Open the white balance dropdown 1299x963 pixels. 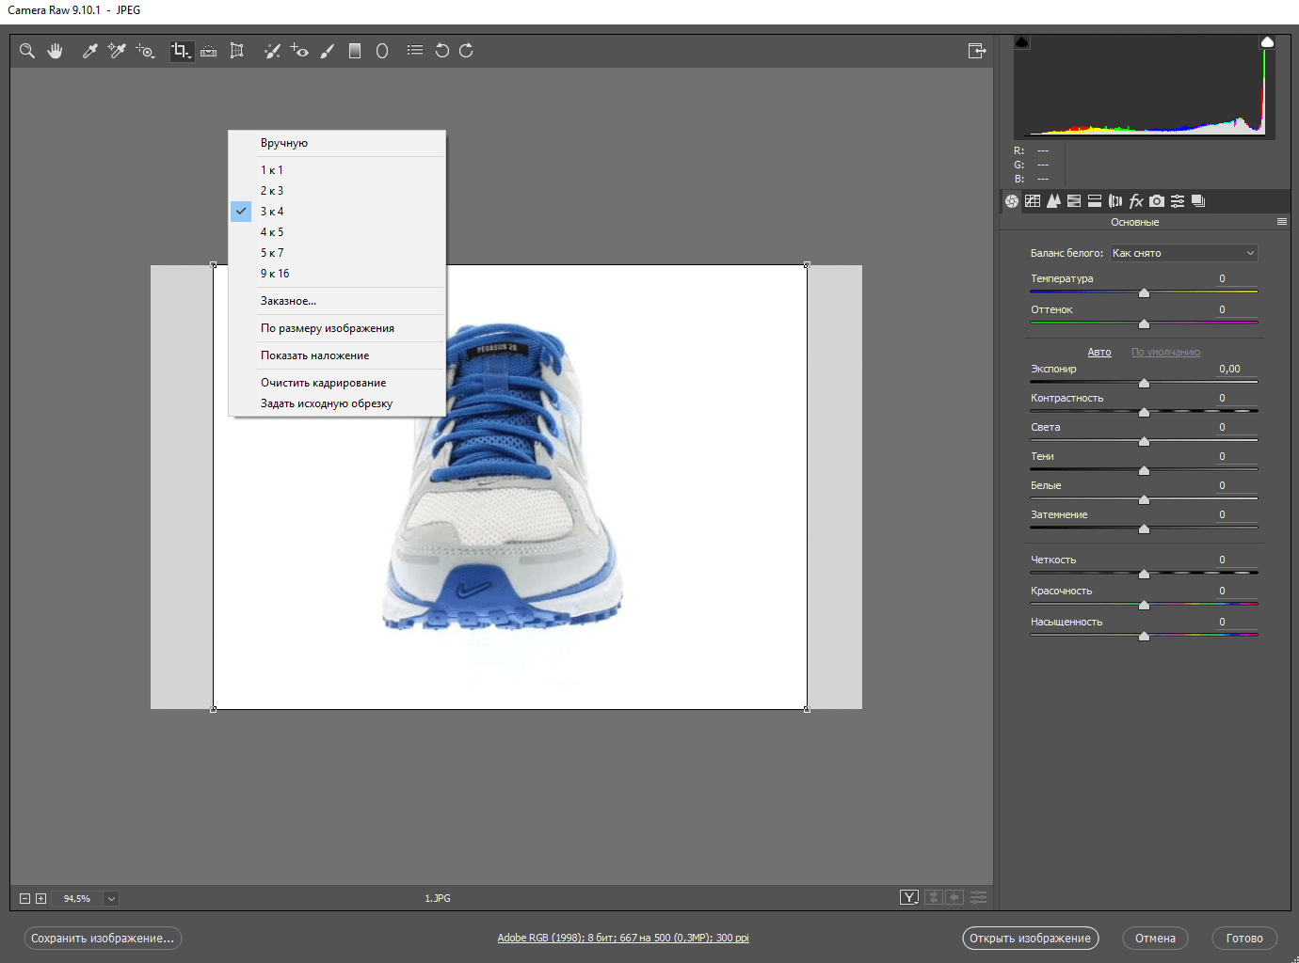(1183, 253)
